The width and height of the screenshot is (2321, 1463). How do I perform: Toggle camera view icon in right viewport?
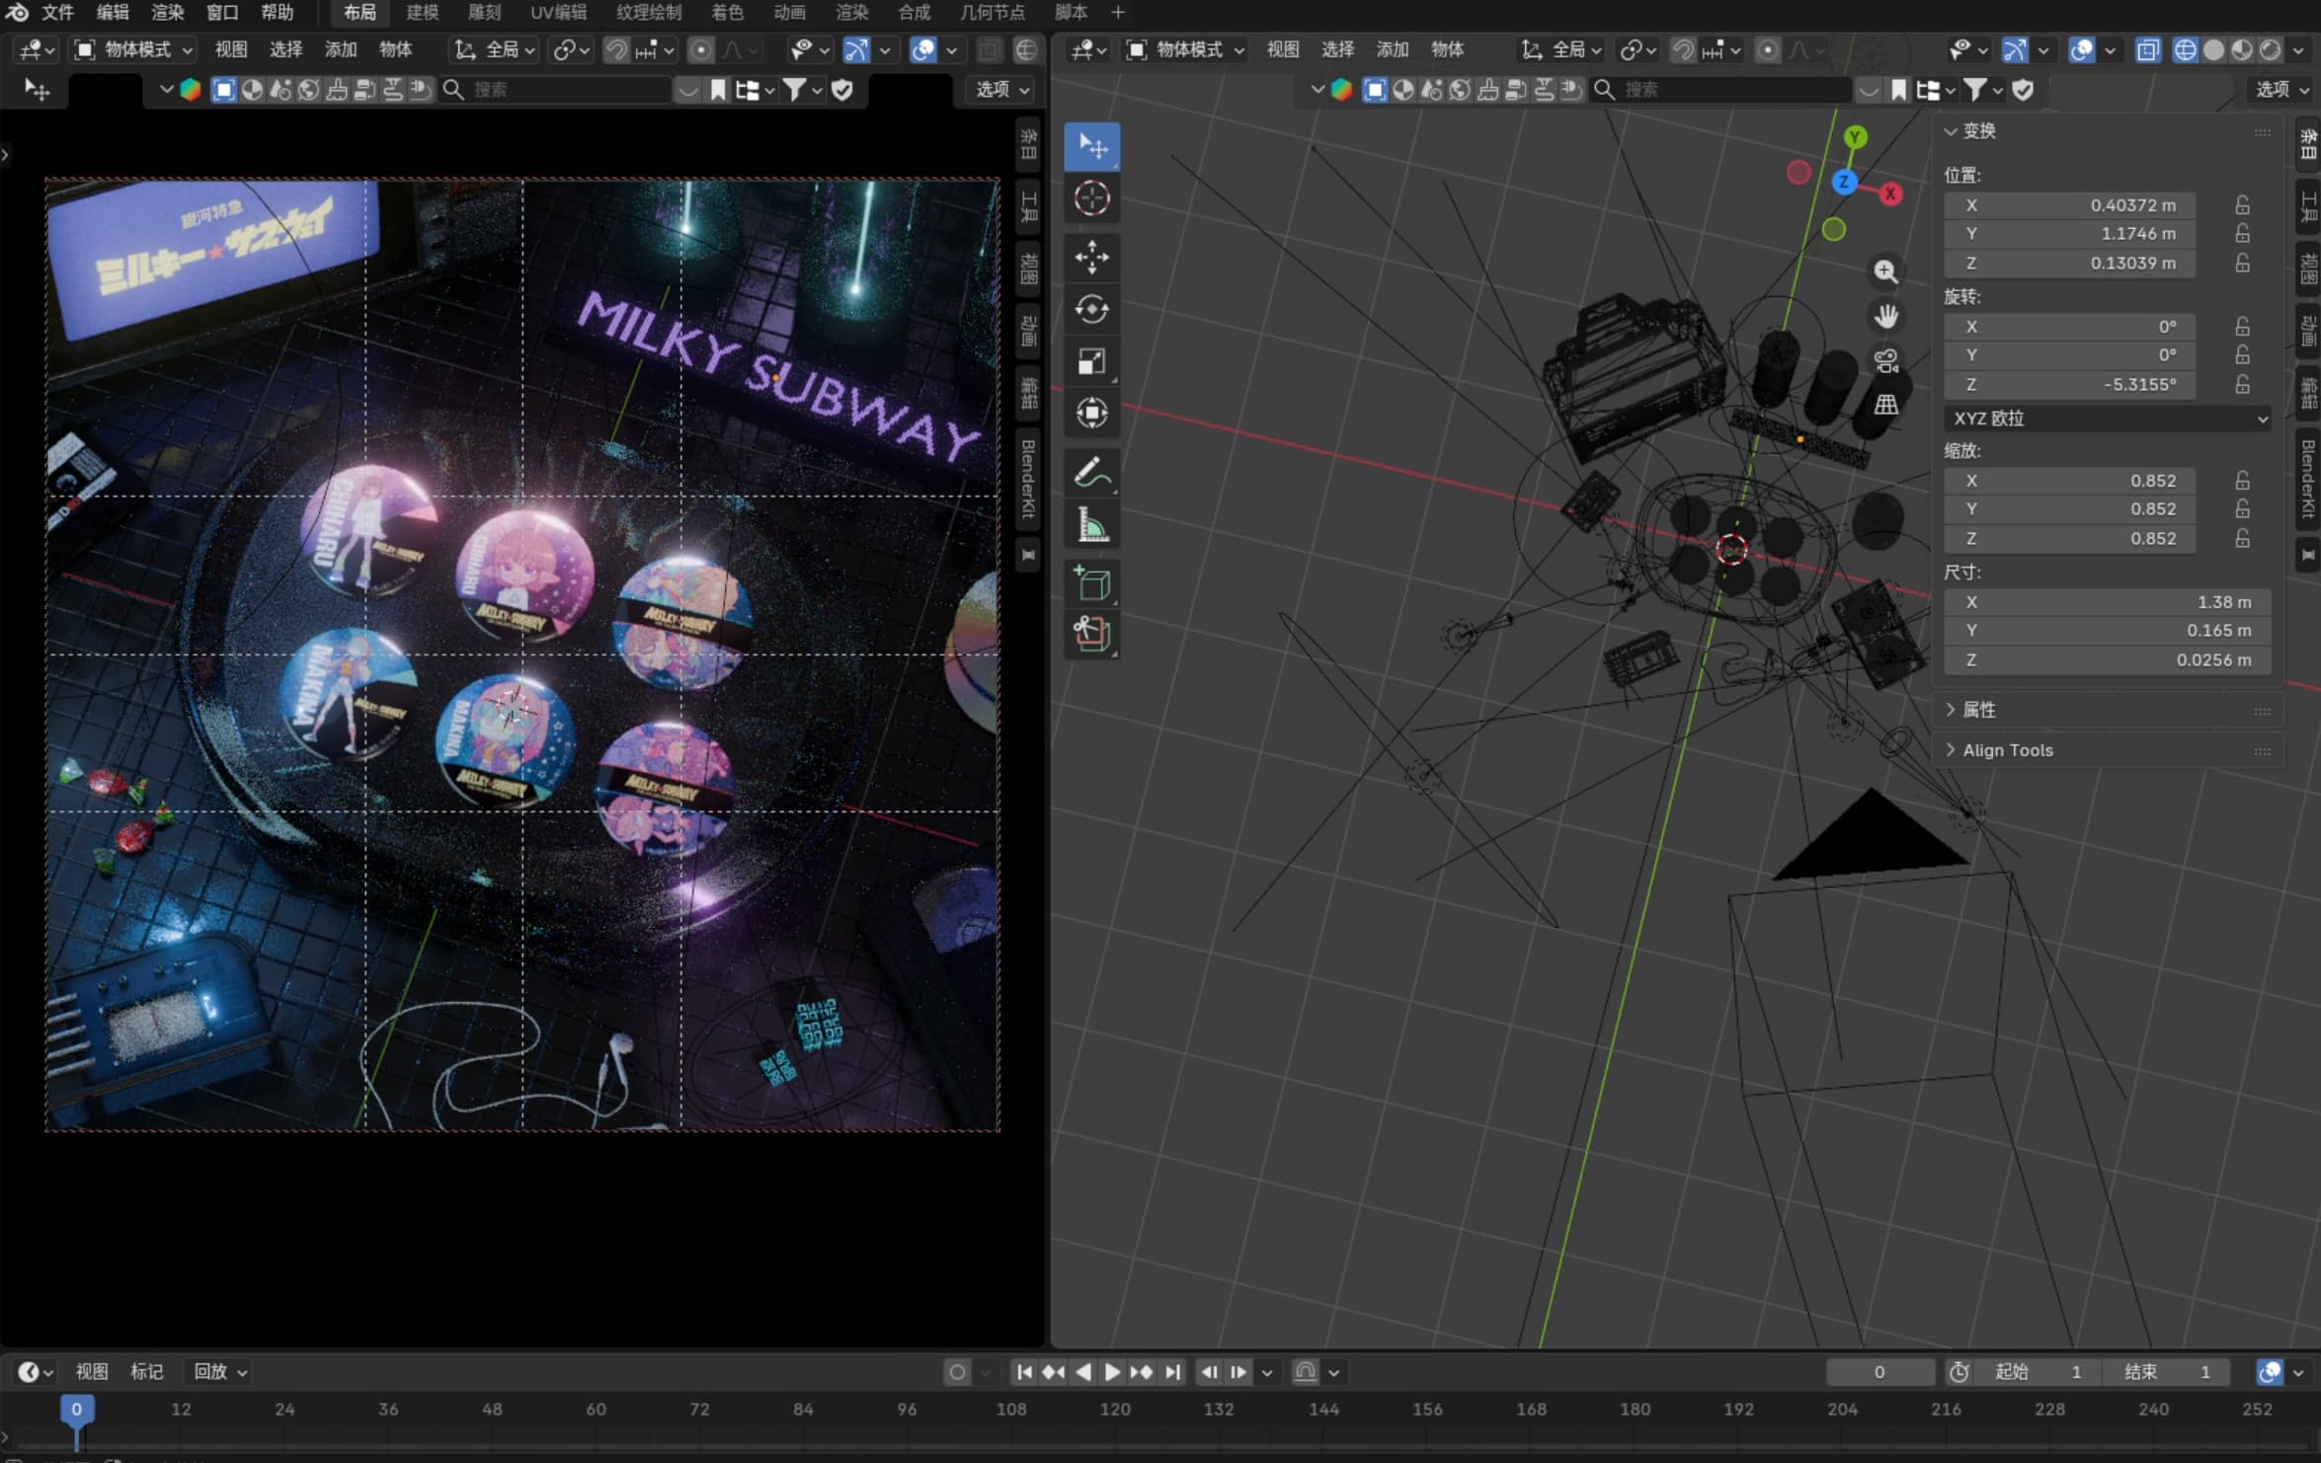tap(1885, 360)
